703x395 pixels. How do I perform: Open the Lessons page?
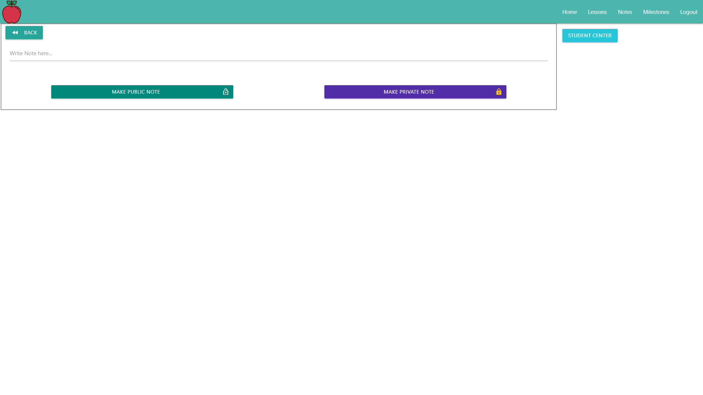(597, 12)
